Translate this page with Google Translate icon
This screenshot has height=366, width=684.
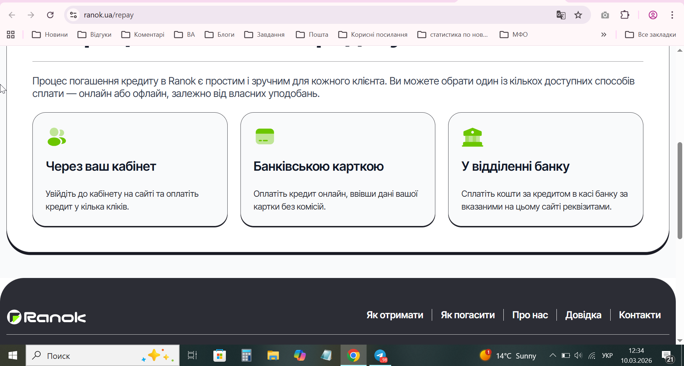(561, 15)
